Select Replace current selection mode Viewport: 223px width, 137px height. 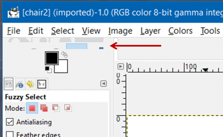[x=32, y=108]
